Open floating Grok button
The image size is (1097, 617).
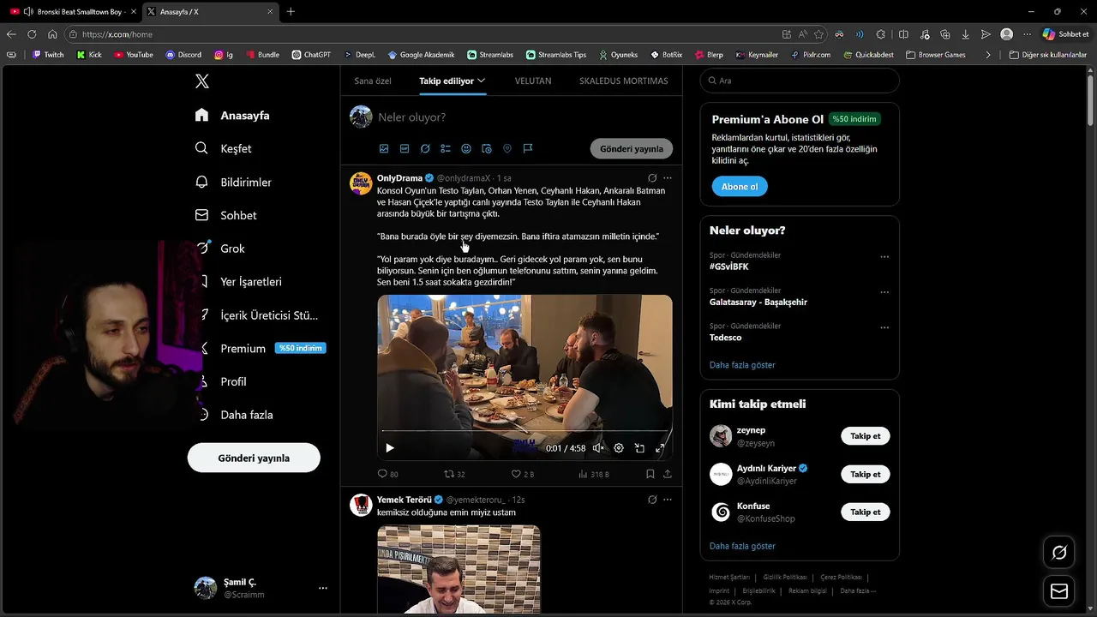(x=1059, y=553)
